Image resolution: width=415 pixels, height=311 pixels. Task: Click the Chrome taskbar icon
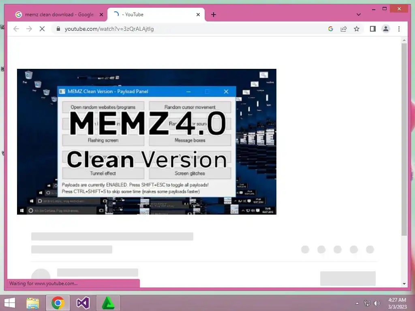(x=58, y=303)
